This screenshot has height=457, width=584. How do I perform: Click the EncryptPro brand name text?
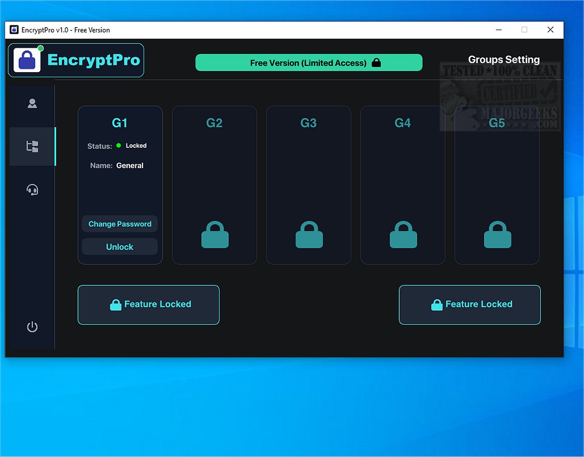94,60
